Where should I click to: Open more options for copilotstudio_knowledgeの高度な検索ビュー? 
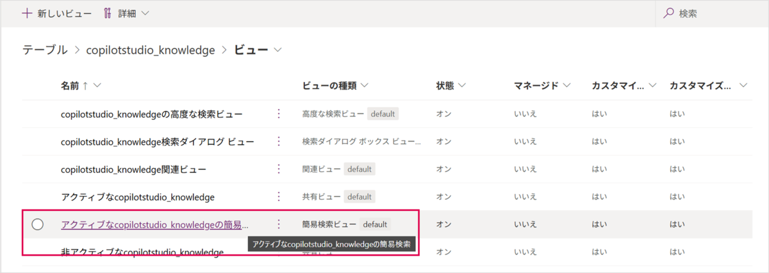[x=279, y=113]
